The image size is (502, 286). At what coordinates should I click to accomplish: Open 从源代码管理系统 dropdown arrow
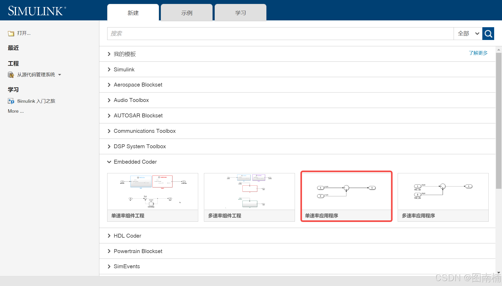point(60,75)
